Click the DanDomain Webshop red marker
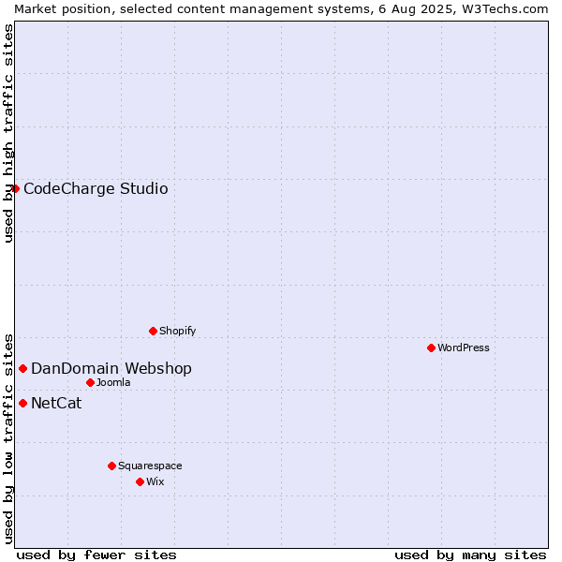Viewport: 562px width, 562px height. (x=22, y=369)
